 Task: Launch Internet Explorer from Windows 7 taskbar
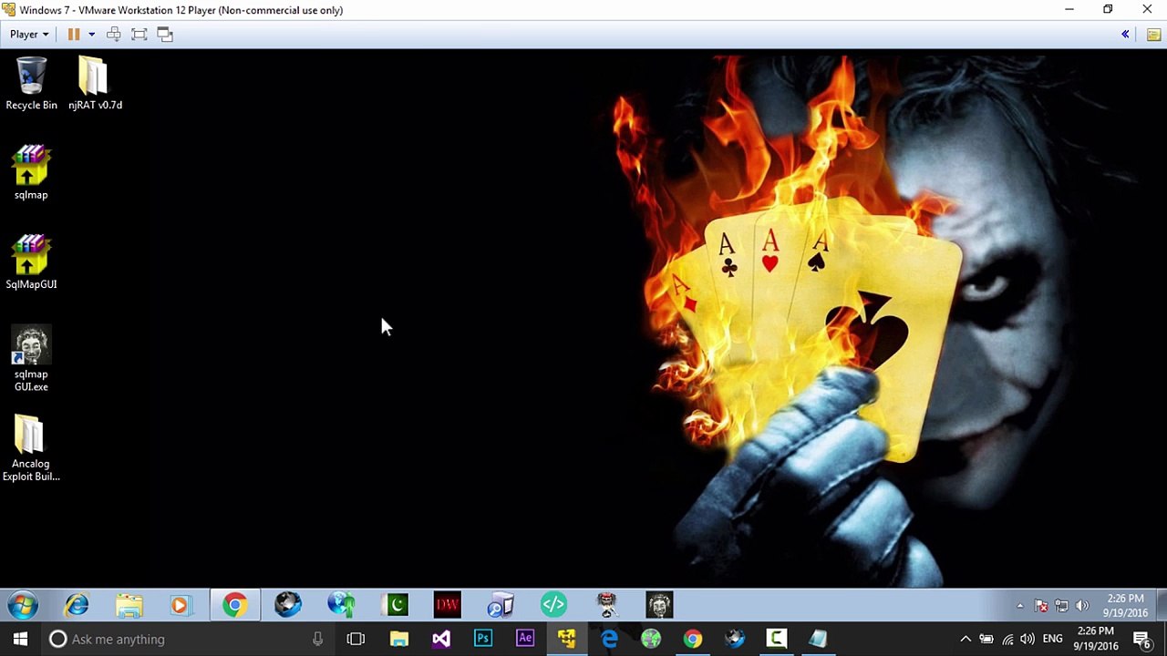[x=77, y=605]
